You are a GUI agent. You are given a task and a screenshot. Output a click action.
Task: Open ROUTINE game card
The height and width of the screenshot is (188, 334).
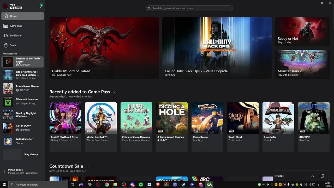point(314,127)
